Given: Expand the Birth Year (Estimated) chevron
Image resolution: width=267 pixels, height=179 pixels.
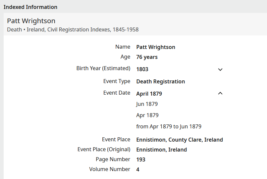Looking at the screenshot, I should [x=220, y=69].
